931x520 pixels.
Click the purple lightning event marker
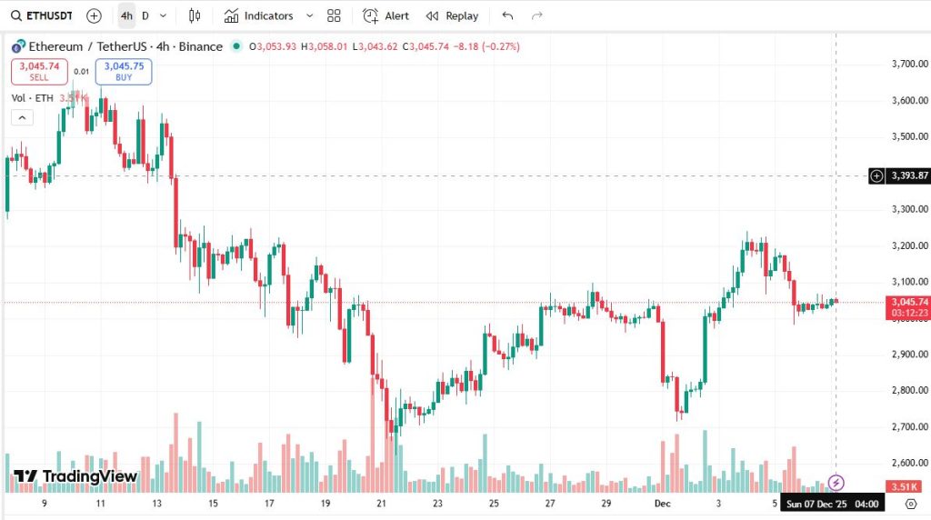point(836,482)
